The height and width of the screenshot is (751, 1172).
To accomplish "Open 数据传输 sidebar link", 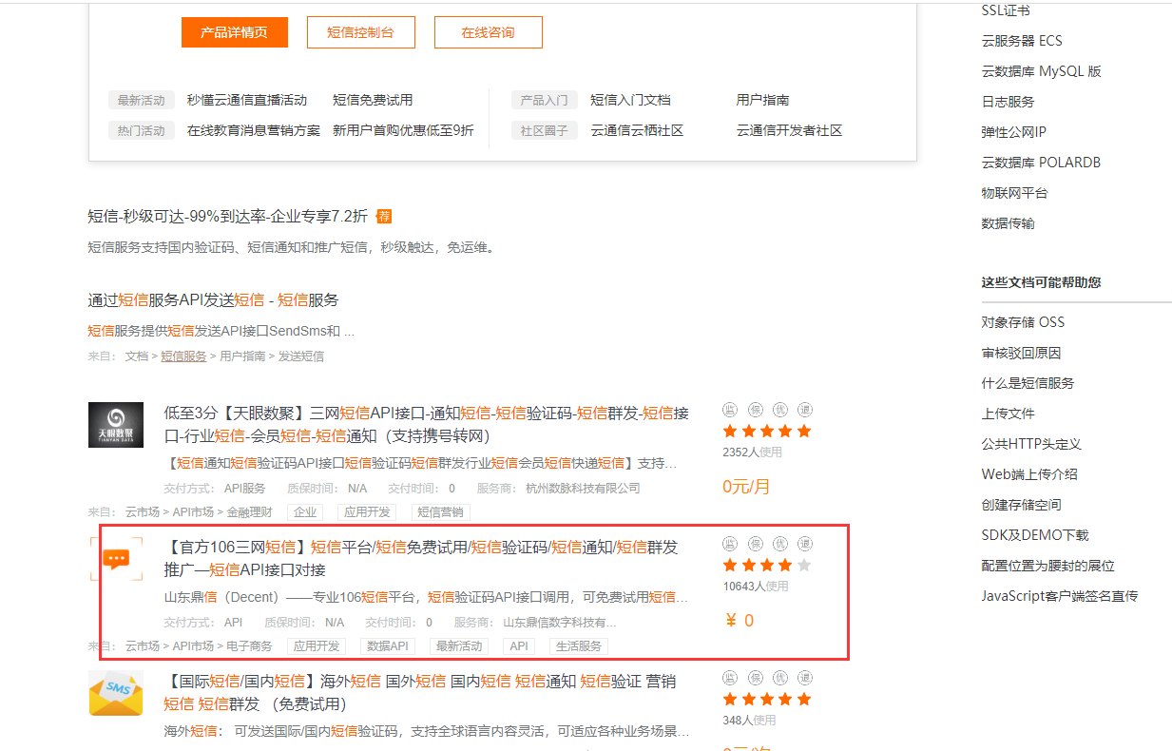I will click(1008, 223).
